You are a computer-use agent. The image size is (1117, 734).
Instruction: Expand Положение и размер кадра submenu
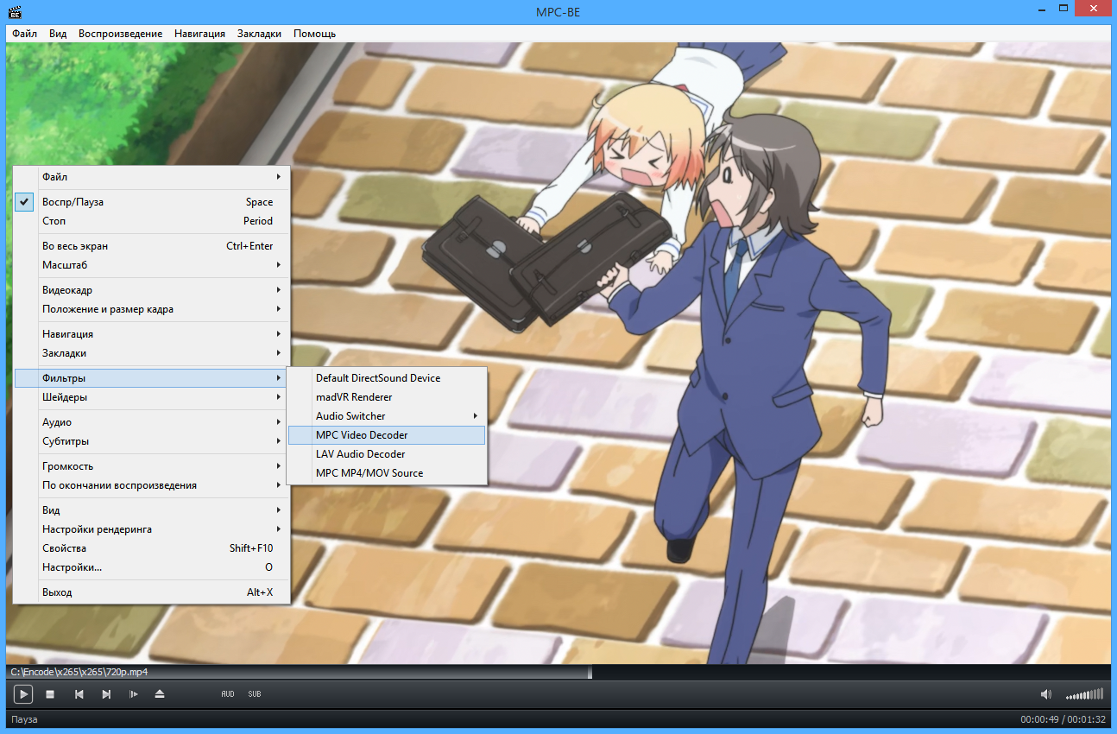pyautogui.click(x=152, y=309)
